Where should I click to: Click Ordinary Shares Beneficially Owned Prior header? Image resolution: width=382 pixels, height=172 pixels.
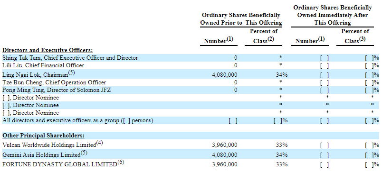pyautogui.click(x=241, y=19)
